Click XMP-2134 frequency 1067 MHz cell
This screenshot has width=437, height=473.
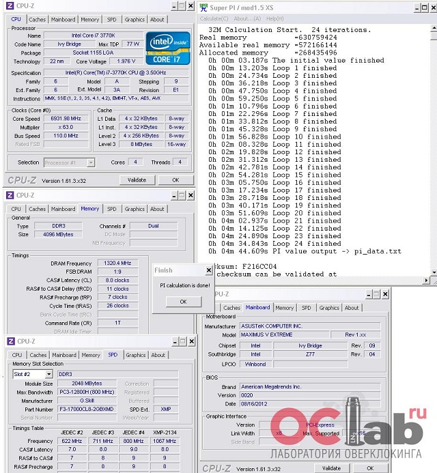[x=165, y=441]
